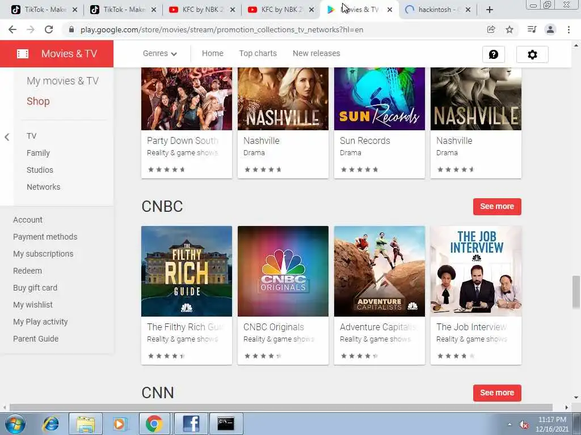Open the Adventure Capitalists poster

point(380,271)
